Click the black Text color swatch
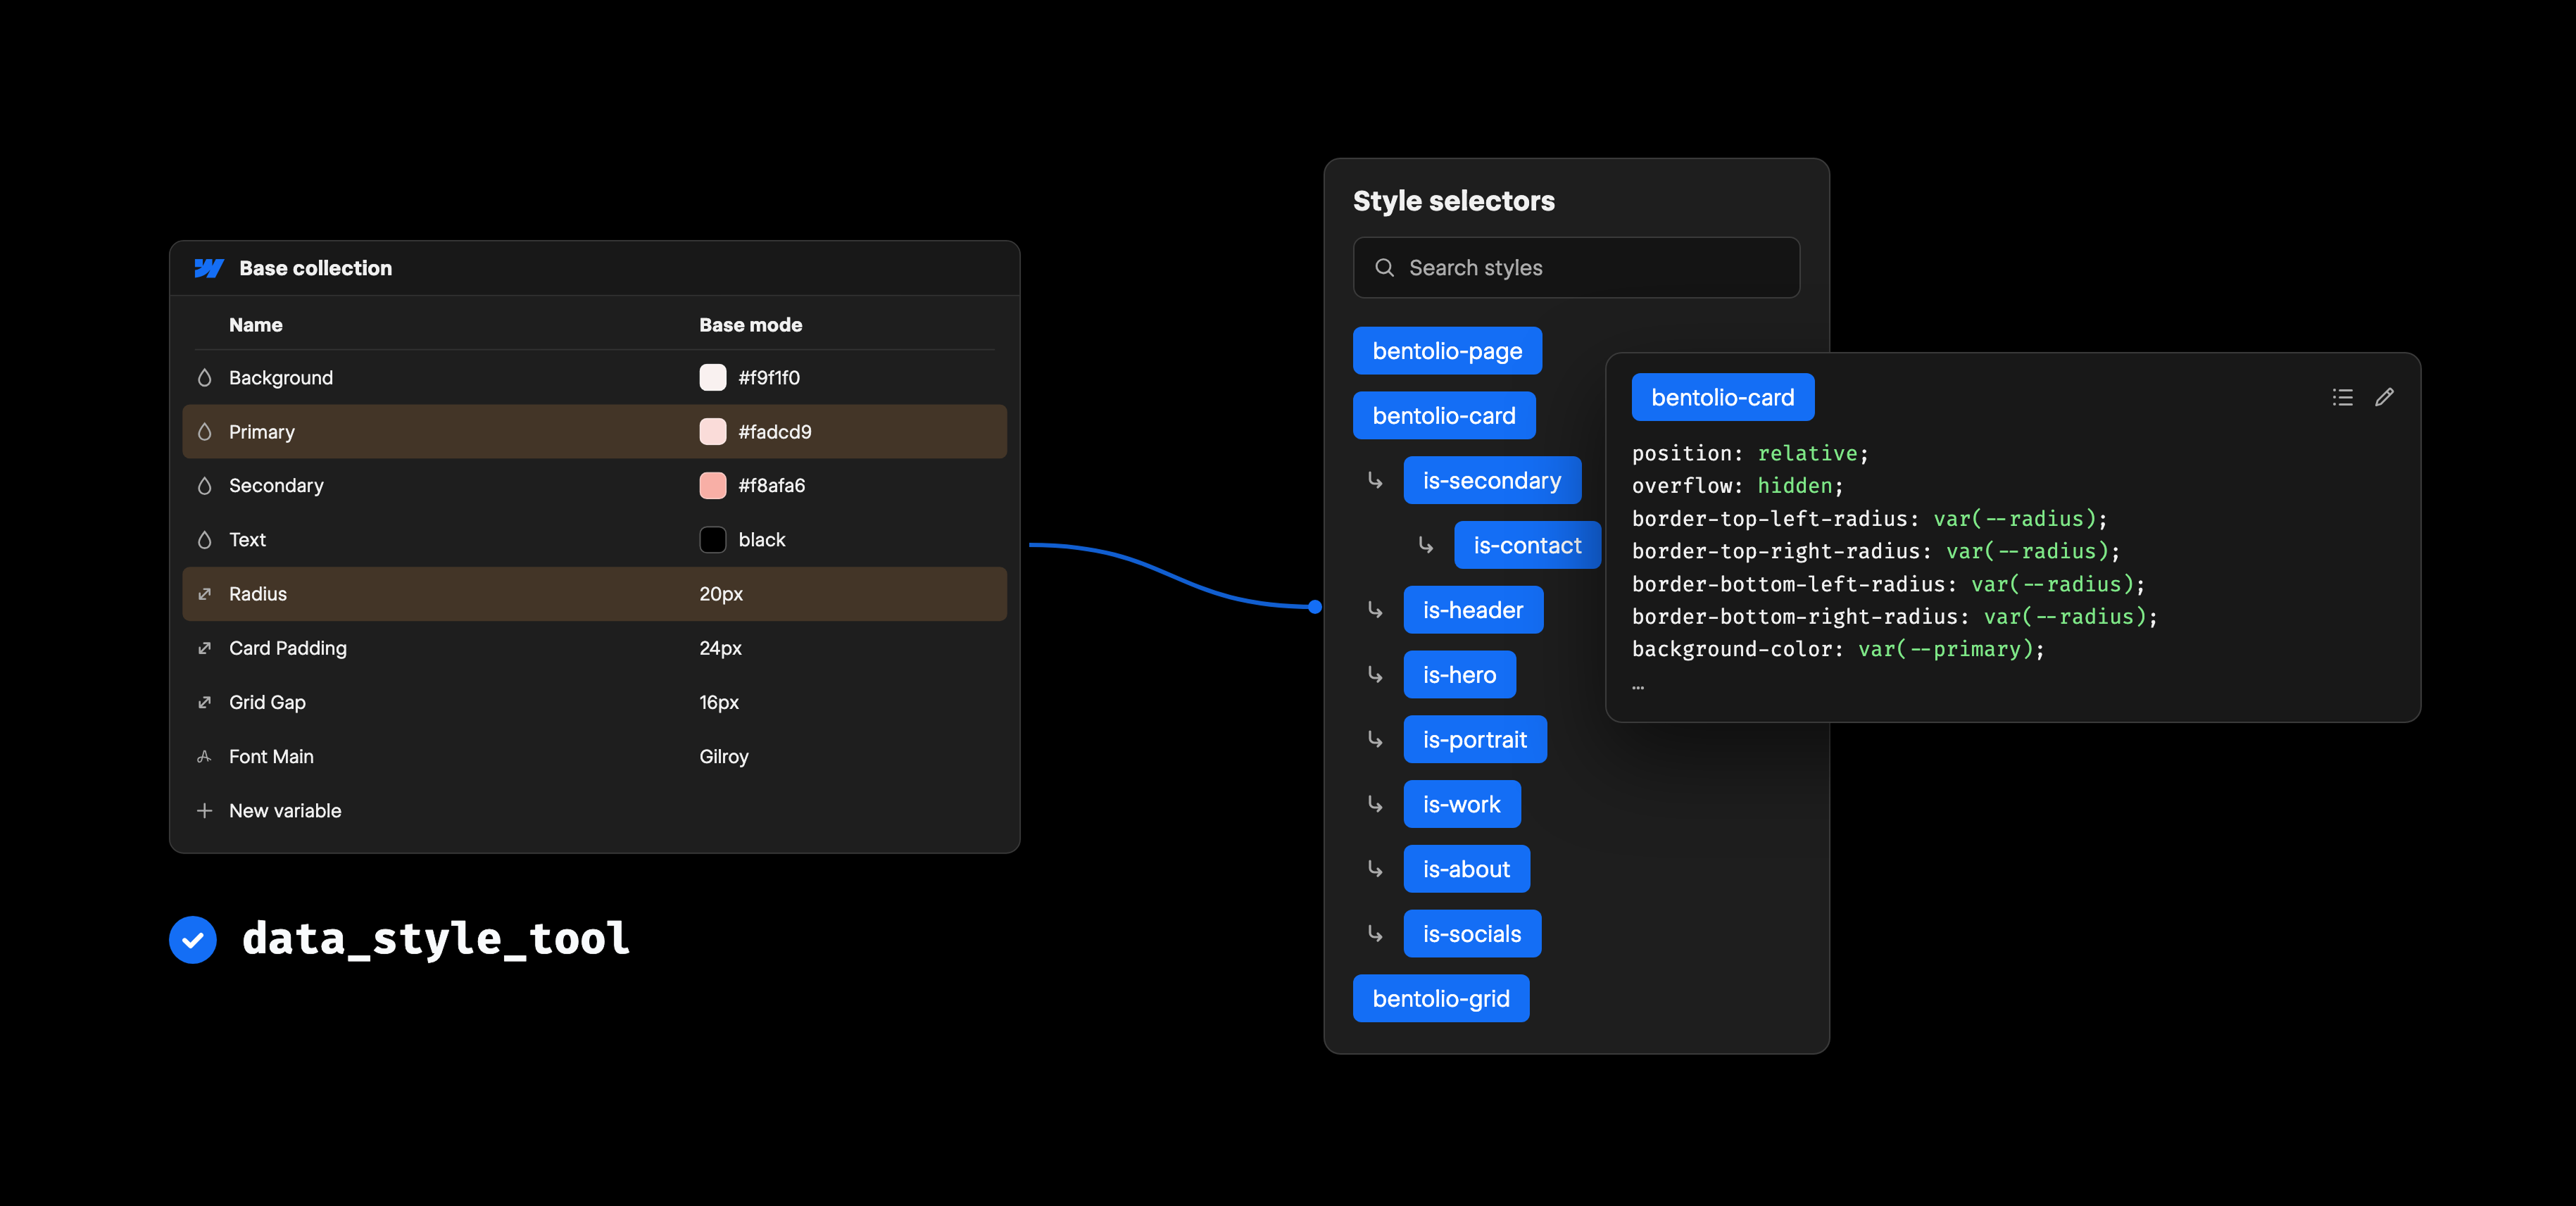2576x1206 pixels. pyautogui.click(x=713, y=540)
